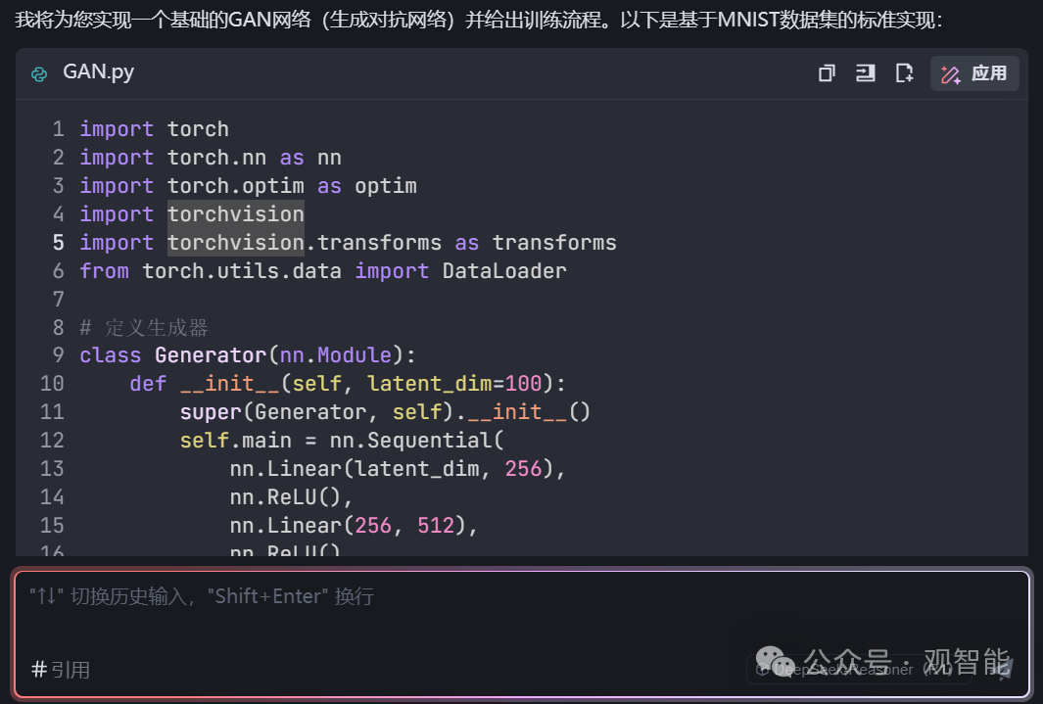Save code as new file using file icon
Image resolution: width=1043 pixels, height=704 pixels.
point(904,72)
